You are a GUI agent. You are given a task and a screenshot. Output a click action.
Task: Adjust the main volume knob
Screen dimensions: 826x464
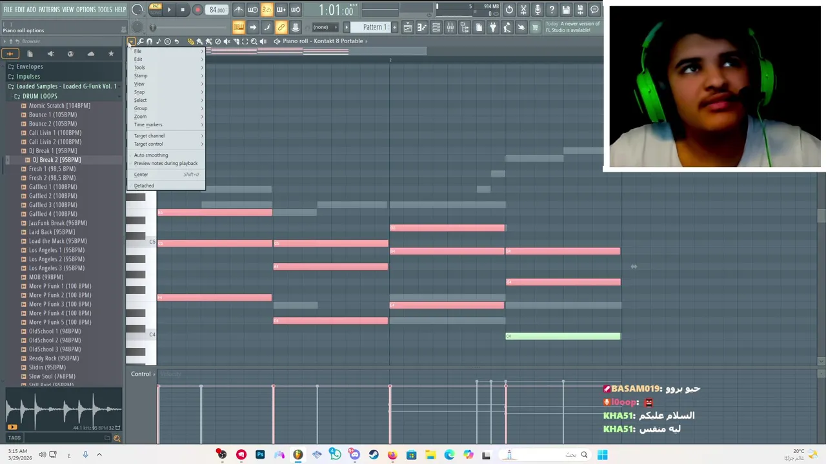click(137, 10)
